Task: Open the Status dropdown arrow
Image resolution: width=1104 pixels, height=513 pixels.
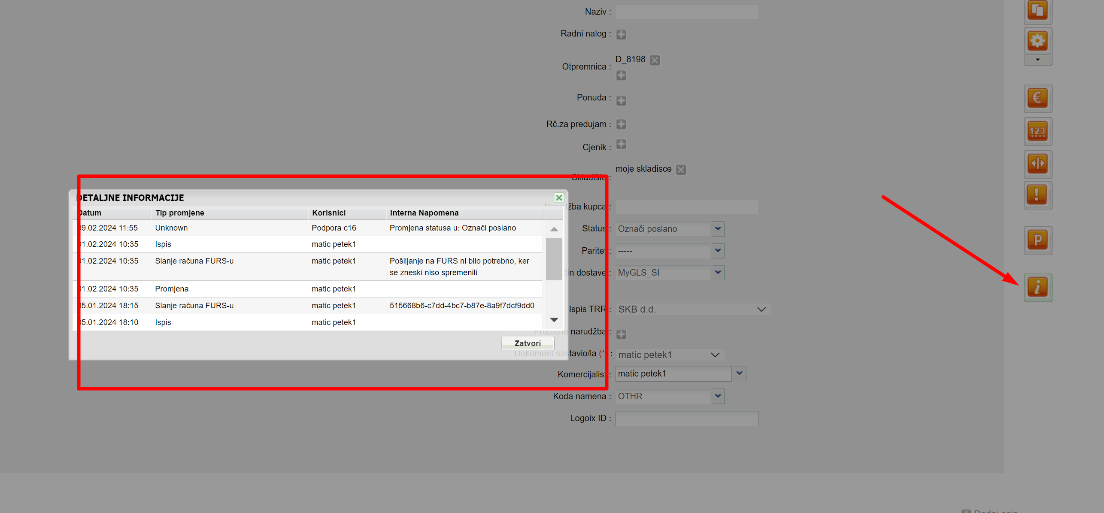Action: click(x=718, y=229)
